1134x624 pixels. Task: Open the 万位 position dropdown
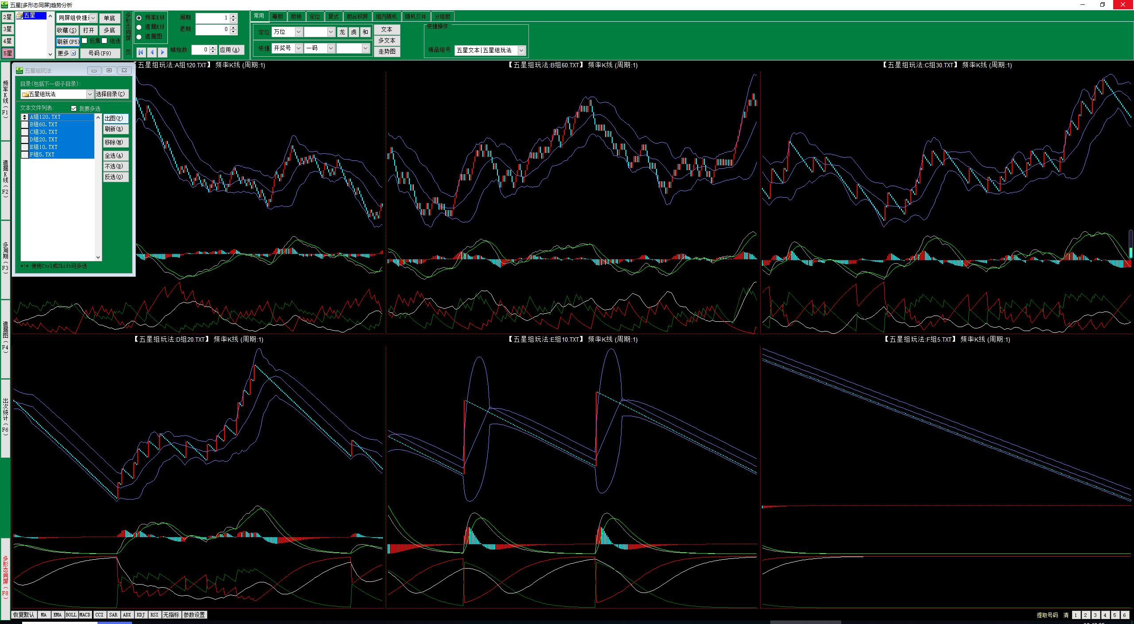click(299, 32)
